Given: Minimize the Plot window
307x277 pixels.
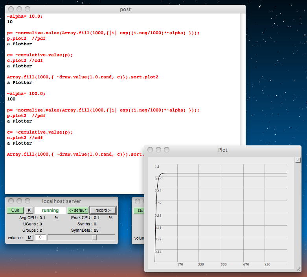Looking at the screenshot, I should tap(158, 150).
